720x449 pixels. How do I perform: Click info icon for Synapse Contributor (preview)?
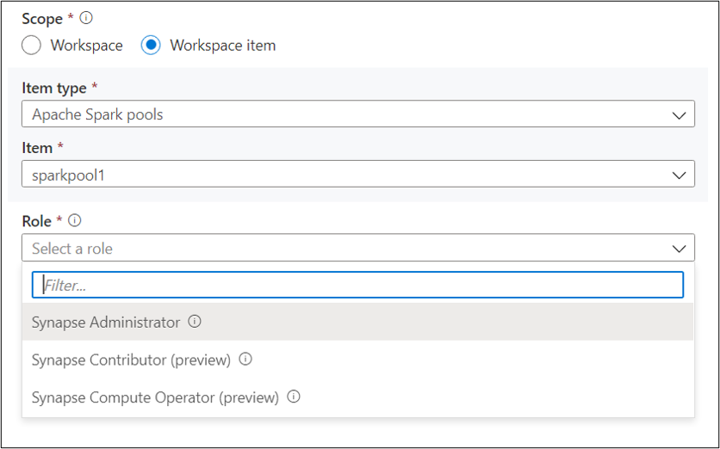[245, 360]
